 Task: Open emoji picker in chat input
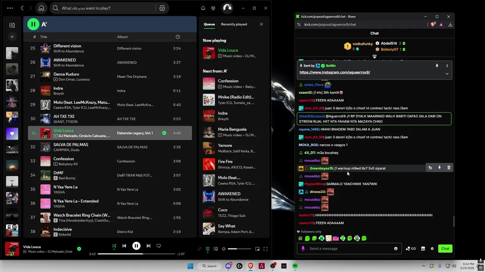(396, 249)
